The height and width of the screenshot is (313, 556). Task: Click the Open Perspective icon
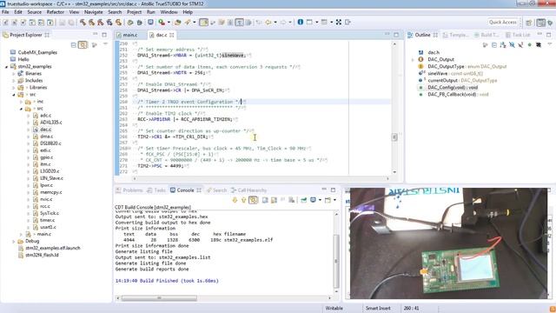(529, 23)
